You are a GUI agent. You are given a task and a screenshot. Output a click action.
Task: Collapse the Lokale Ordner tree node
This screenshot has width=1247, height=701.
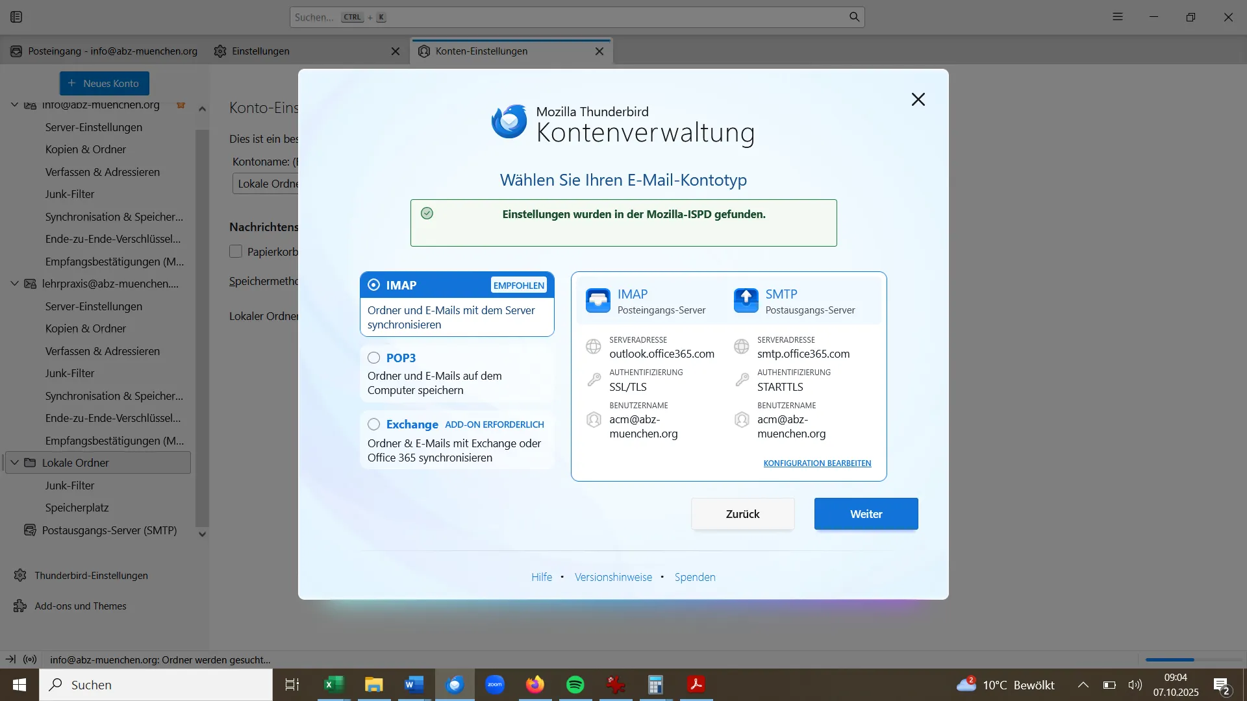click(14, 463)
